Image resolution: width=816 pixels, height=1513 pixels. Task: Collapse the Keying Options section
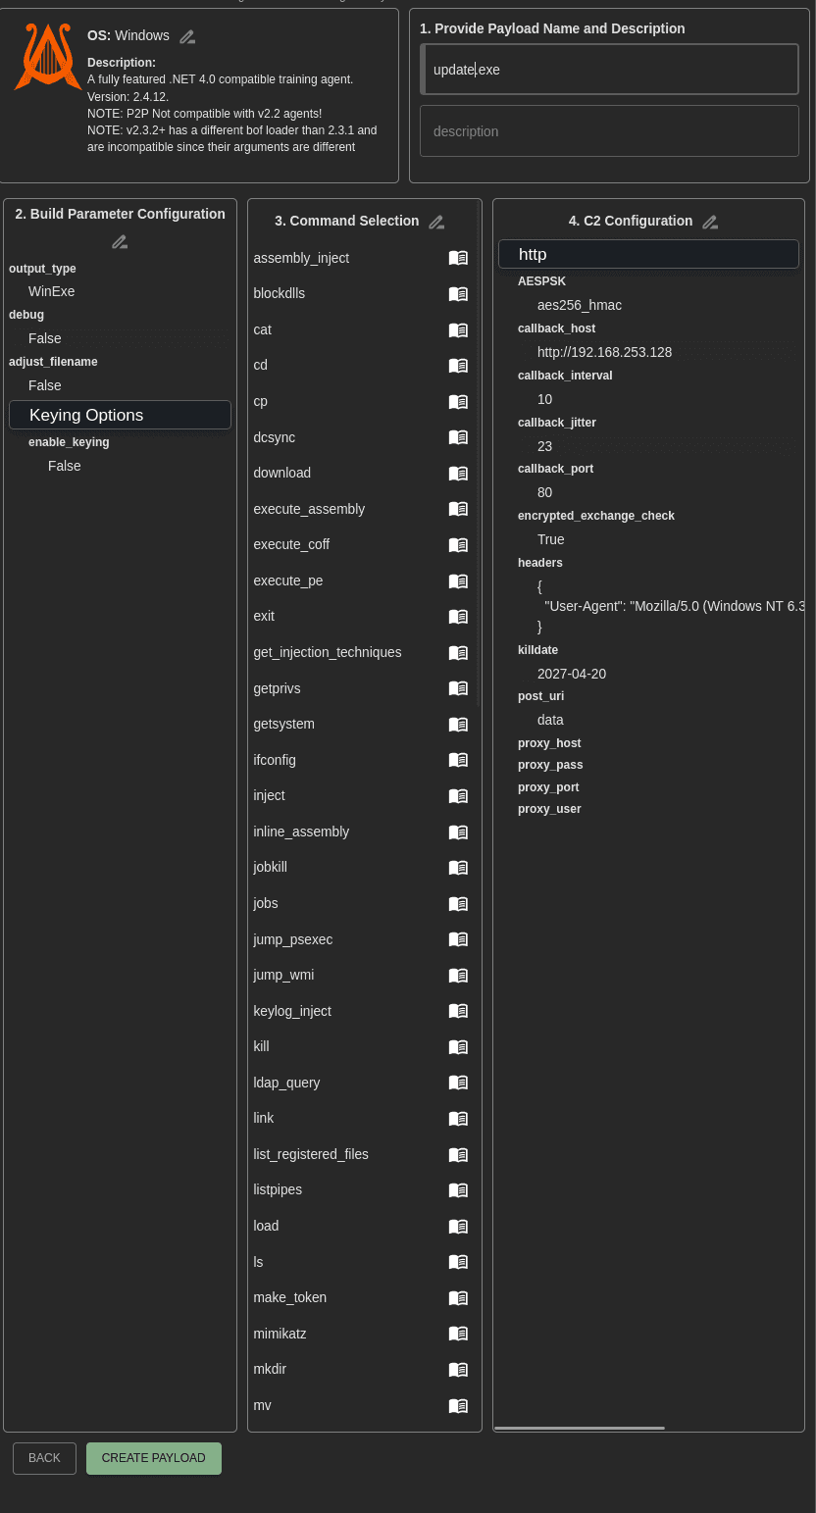click(x=120, y=415)
